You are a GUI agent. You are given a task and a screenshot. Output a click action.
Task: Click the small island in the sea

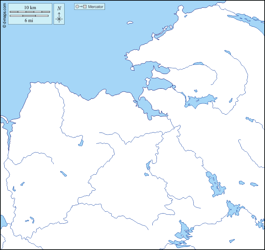[130, 23]
